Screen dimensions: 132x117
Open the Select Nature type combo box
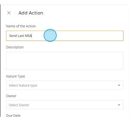click(x=65, y=85)
